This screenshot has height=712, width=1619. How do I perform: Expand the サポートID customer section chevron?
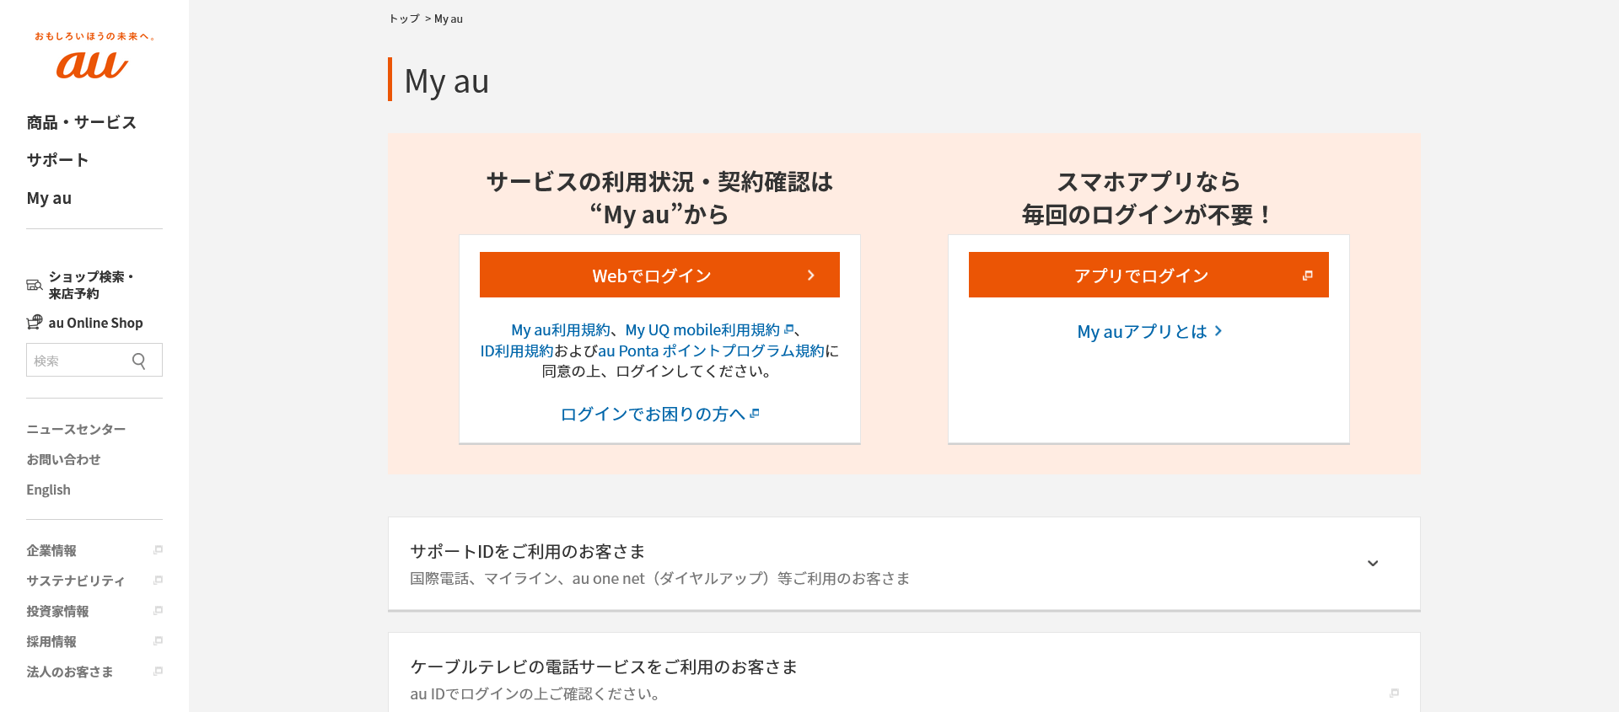click(x=1373, y=563)
